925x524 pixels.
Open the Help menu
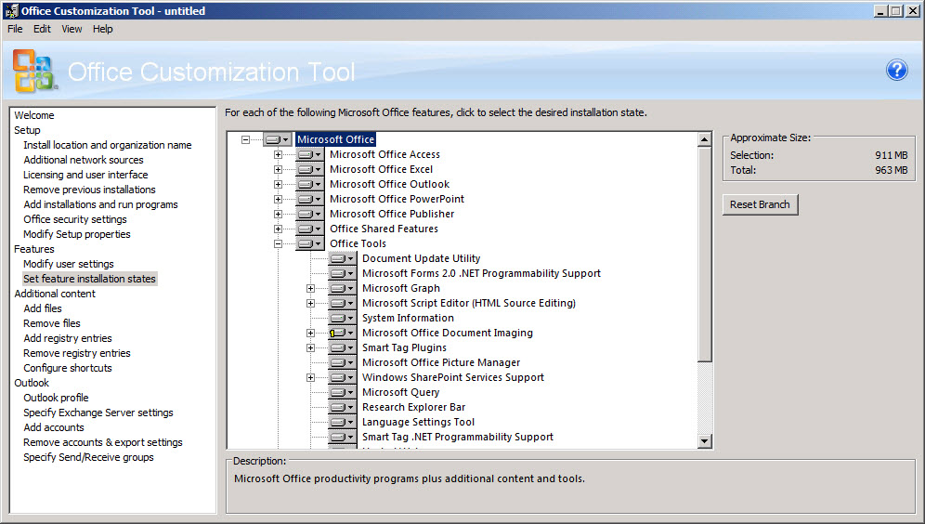103,29
